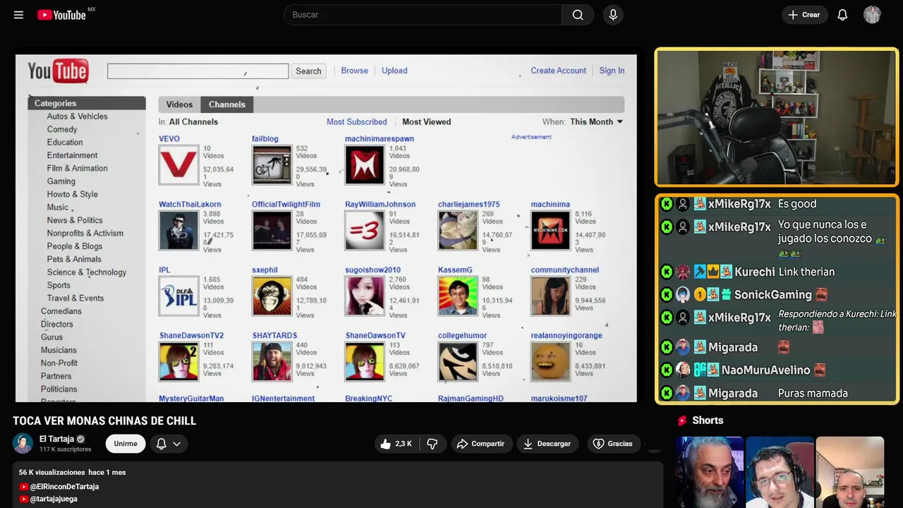Click video title text
903x508 pixels.
[104, 421]
